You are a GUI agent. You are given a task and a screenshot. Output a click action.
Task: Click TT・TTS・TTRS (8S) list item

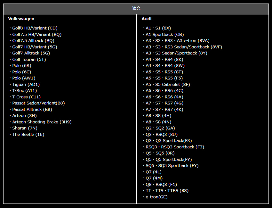click(167, 191)
